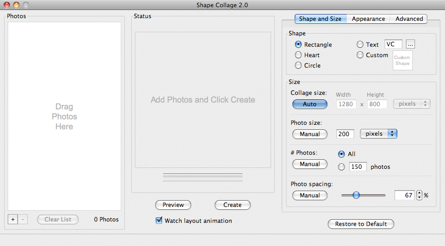Toggle the Watch layout animation checkbox

pos(159,221)
